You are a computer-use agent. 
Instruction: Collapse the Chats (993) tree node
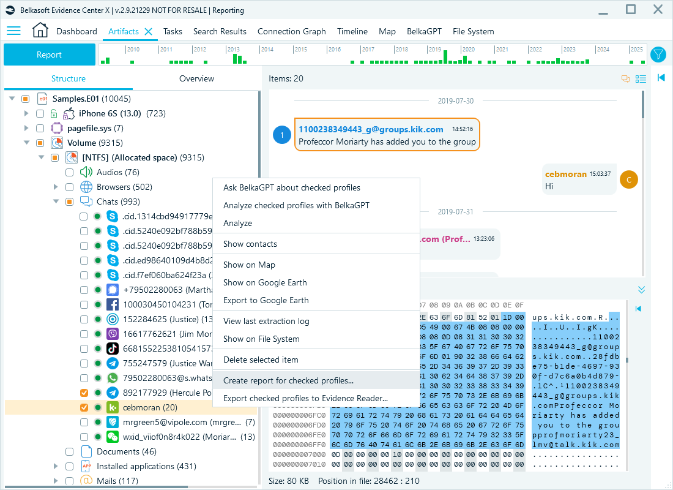point(55,202)
